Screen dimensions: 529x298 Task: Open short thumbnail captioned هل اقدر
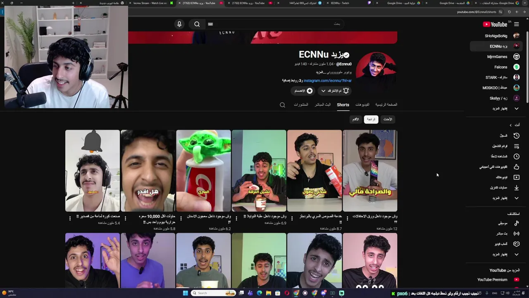pyautogui.click(x=148, y=171)
